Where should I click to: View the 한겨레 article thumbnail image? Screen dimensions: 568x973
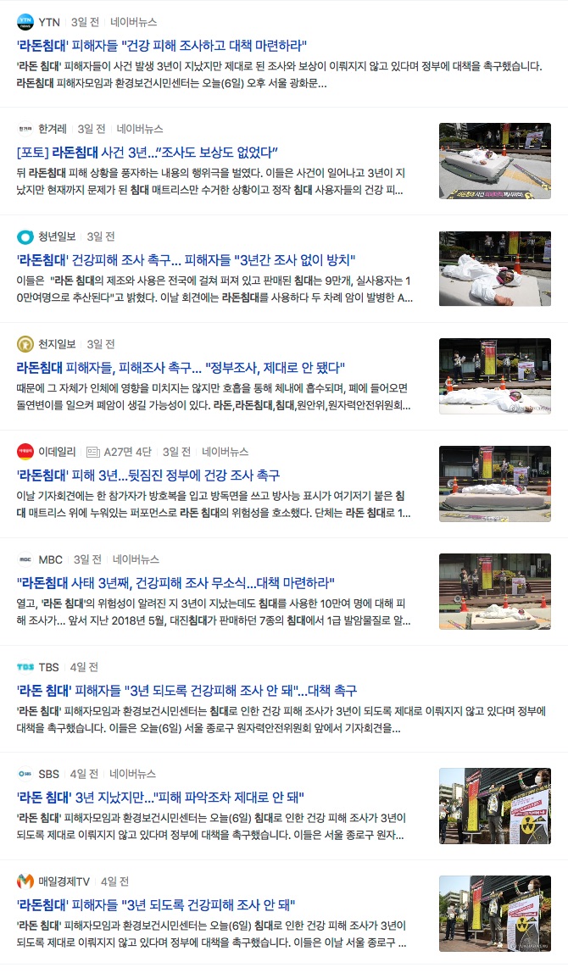click(495, 161)
